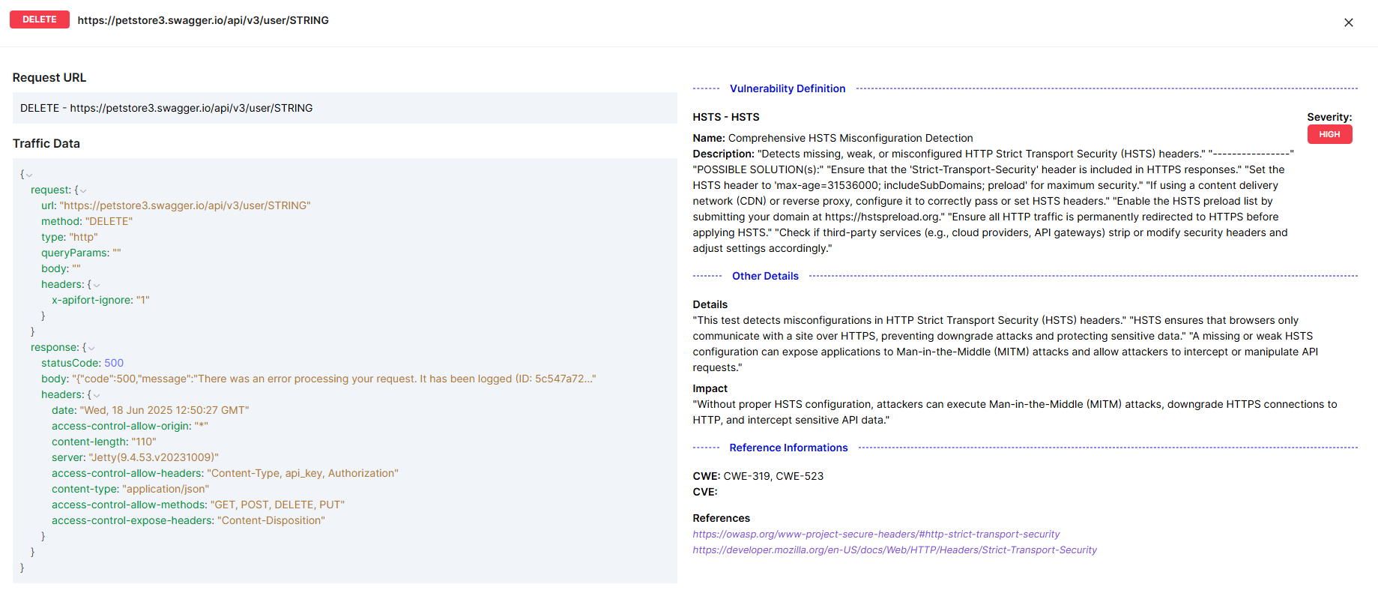The image size is (1378, 590).
Task: Click the Request URL field
Action: click(x=345, y=108)
